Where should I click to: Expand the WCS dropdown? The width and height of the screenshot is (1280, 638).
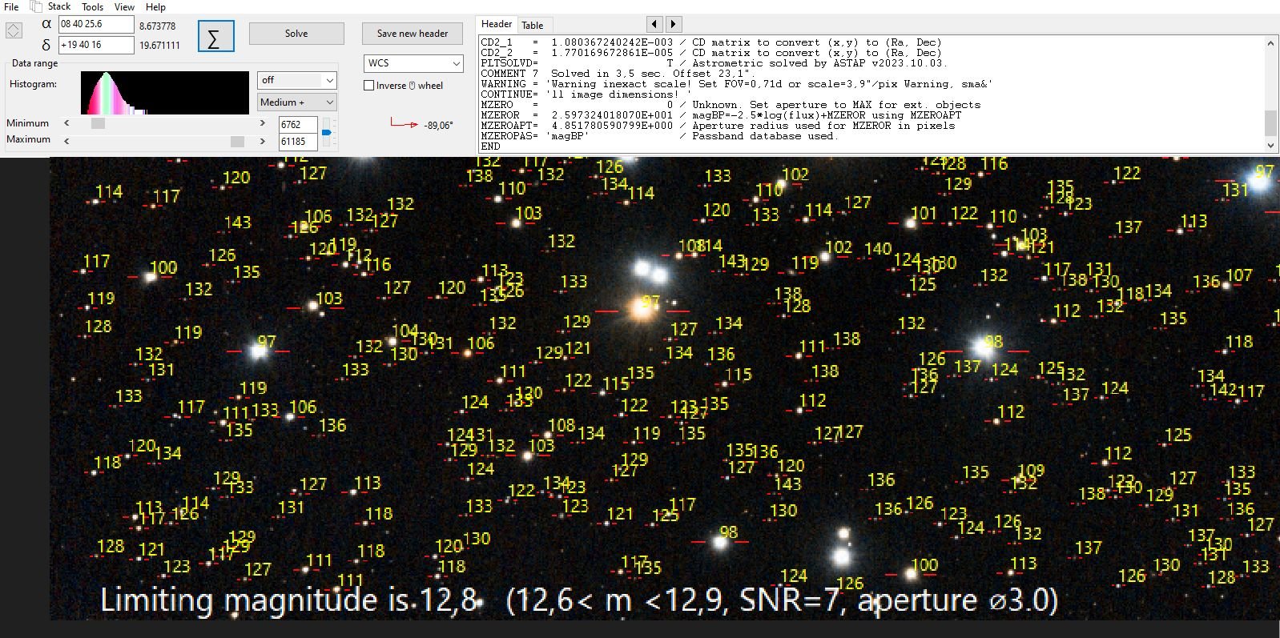click(x=456, y=63)
